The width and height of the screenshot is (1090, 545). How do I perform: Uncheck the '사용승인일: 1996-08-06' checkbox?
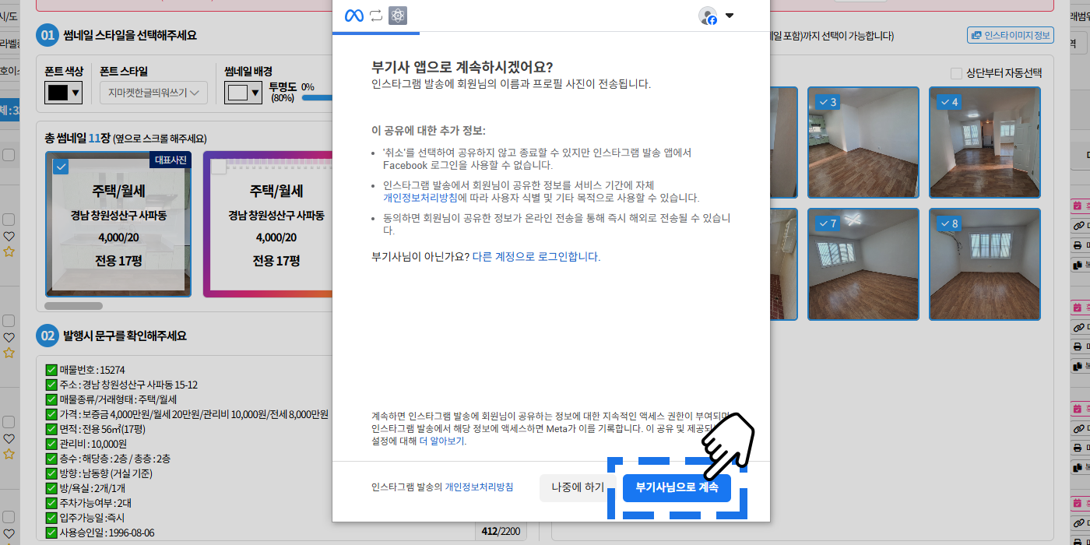click(52, 533)
